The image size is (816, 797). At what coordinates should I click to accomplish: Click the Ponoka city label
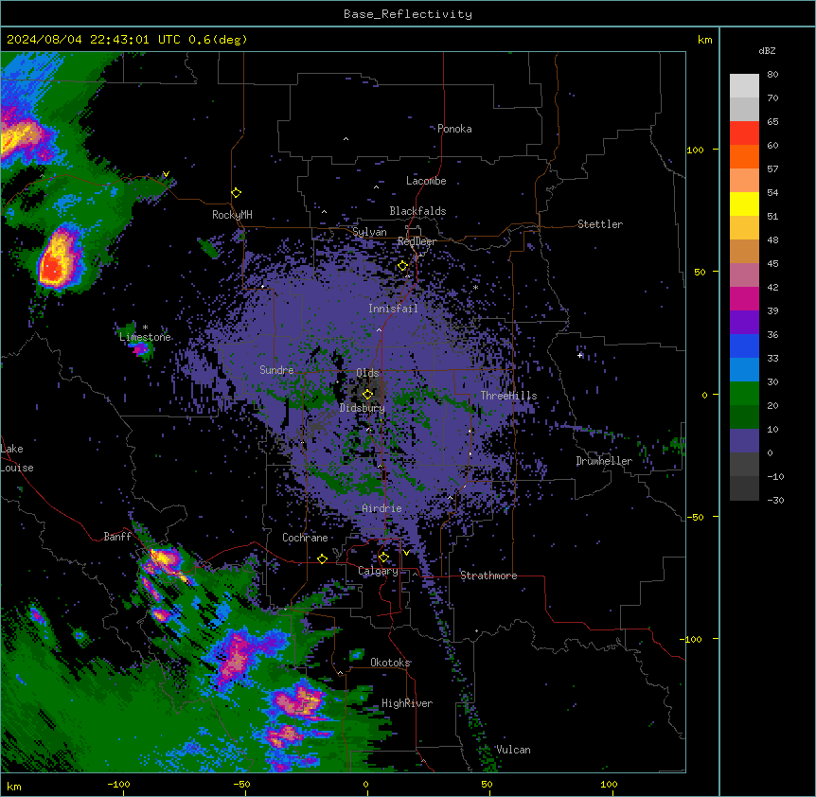[x=454, y=129]
